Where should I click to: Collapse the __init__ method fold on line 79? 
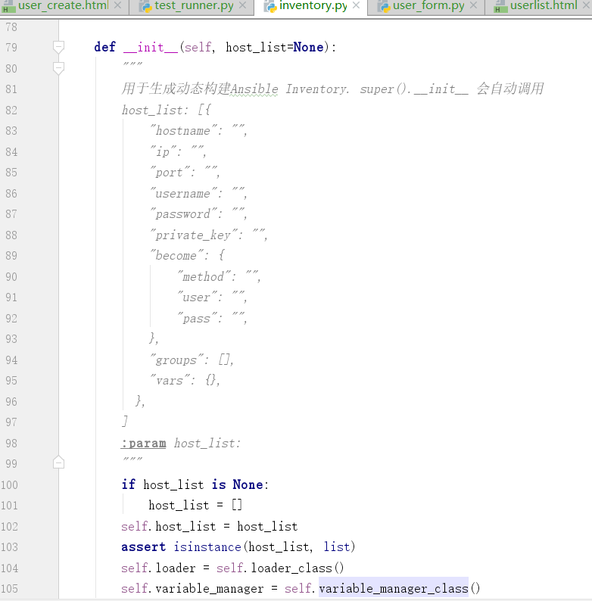58,47
